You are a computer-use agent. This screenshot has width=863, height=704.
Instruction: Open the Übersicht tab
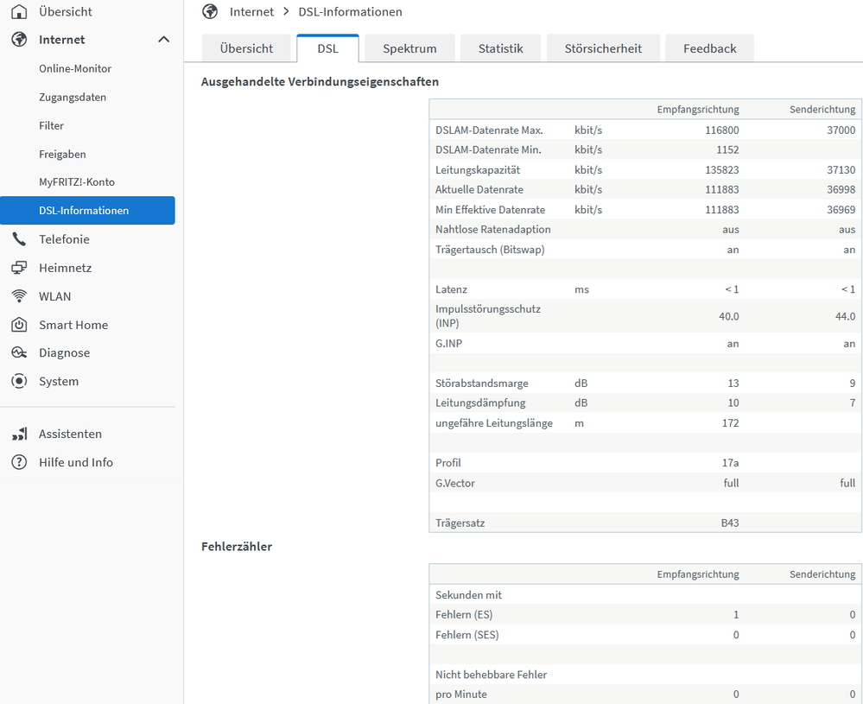(x=246, y=48)
